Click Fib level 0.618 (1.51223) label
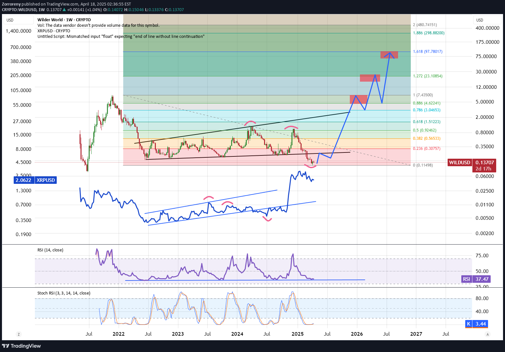 point(427,122)
